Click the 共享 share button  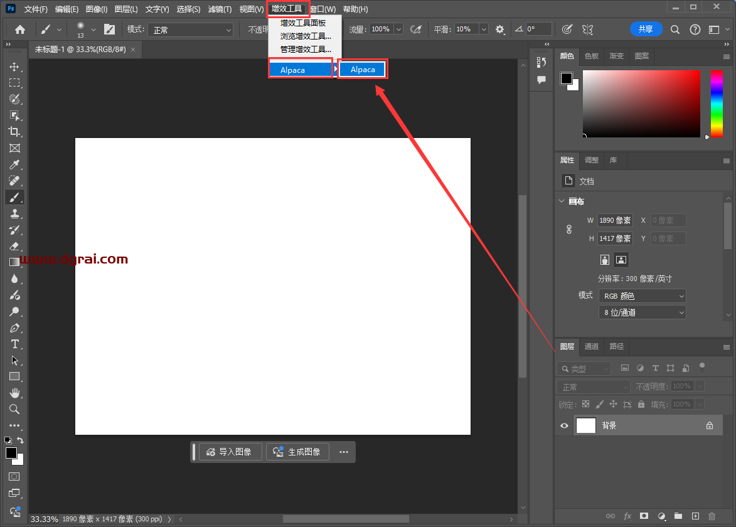click(646, 29)
